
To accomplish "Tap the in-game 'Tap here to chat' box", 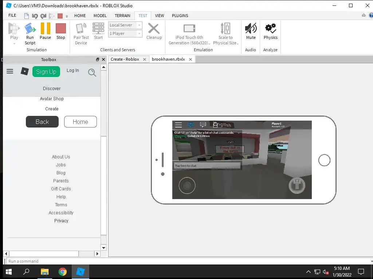I will coord(207,166).
